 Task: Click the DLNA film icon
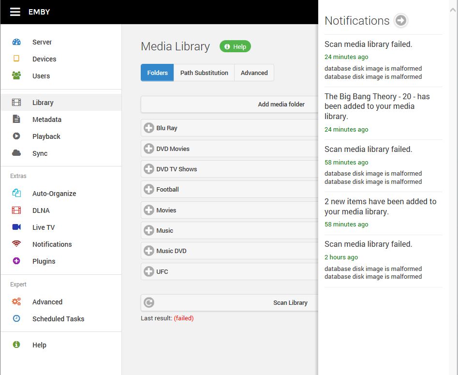click(16, 210)
